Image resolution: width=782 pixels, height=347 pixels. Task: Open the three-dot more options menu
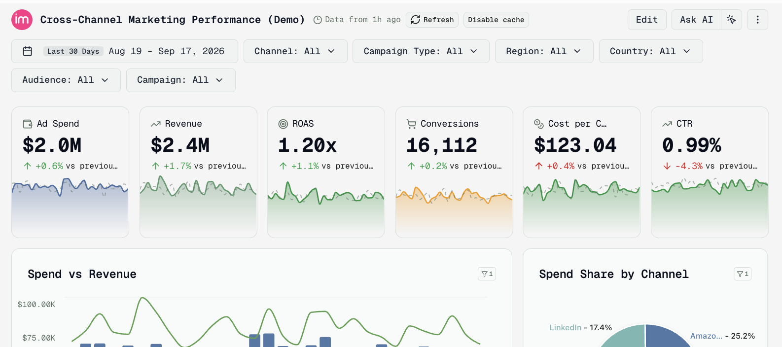[x=757, y=20]
